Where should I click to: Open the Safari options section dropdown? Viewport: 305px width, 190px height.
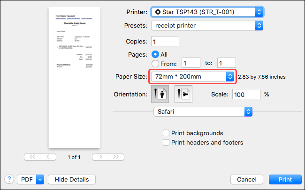click(203, 111)
